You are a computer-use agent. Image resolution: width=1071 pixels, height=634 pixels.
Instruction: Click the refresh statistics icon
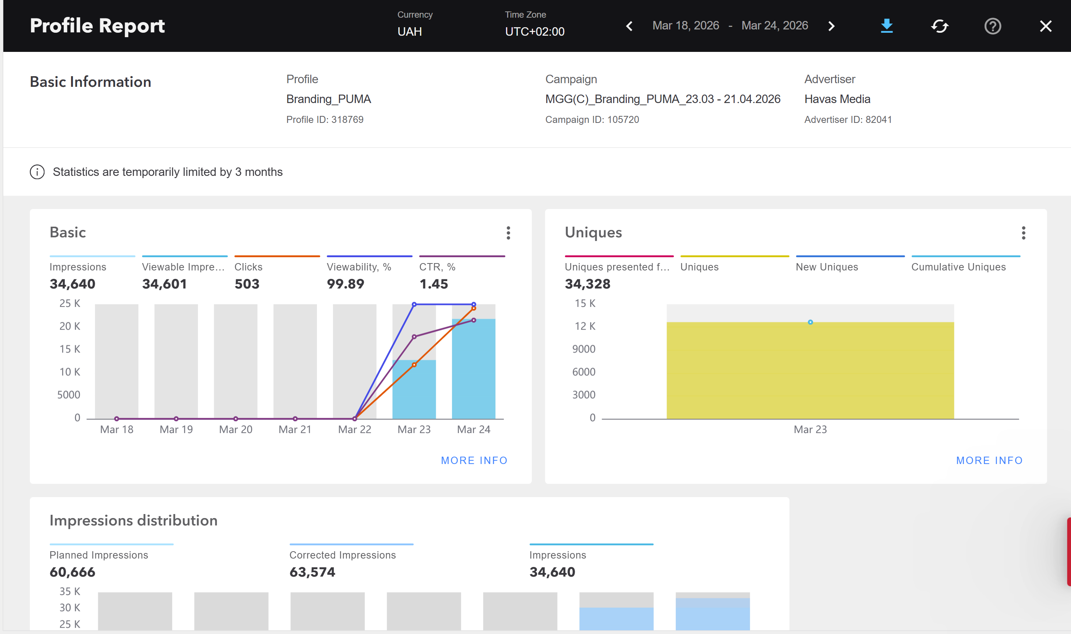coord(939,26)
